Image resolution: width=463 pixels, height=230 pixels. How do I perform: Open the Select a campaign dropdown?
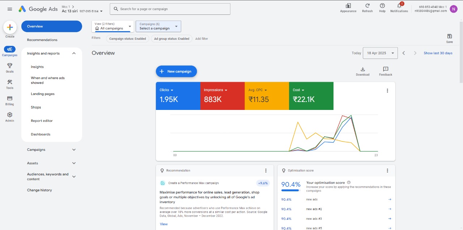(x=158, y=26)
